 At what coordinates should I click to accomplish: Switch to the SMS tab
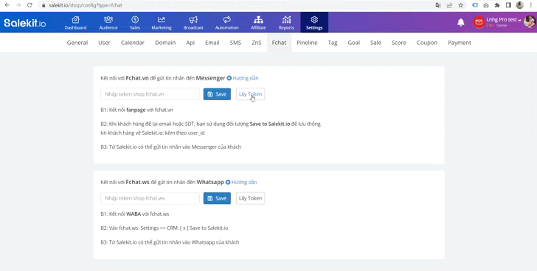pyautogui.click(x=235, y=43)
